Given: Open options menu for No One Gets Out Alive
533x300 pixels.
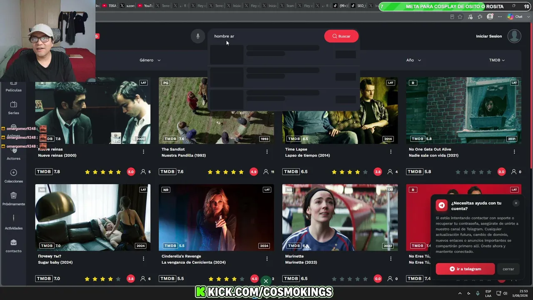Looking at the screenshot, I should tap(514, 152).
